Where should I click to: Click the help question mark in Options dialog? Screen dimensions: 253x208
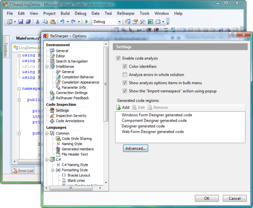233,34
